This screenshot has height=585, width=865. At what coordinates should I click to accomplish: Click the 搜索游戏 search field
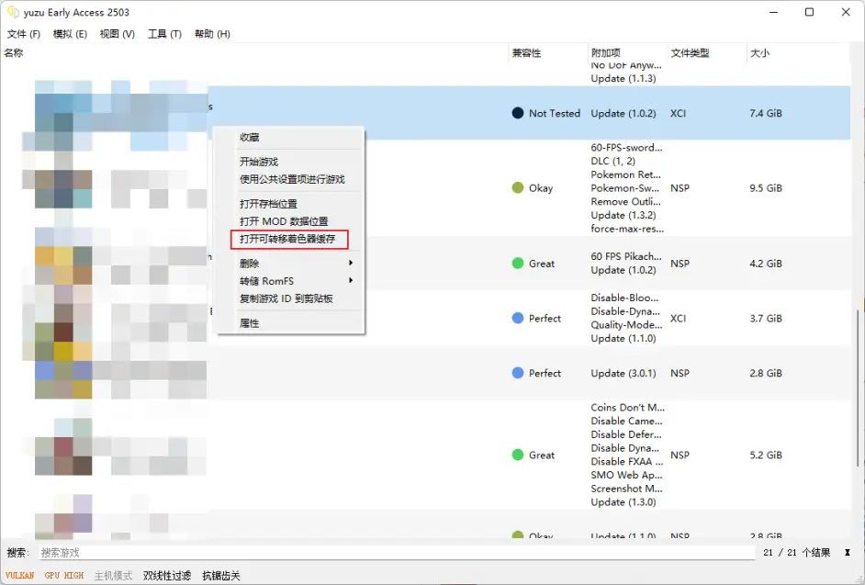click(x=397, y=553)
